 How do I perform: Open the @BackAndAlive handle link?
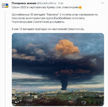(47, 3)
